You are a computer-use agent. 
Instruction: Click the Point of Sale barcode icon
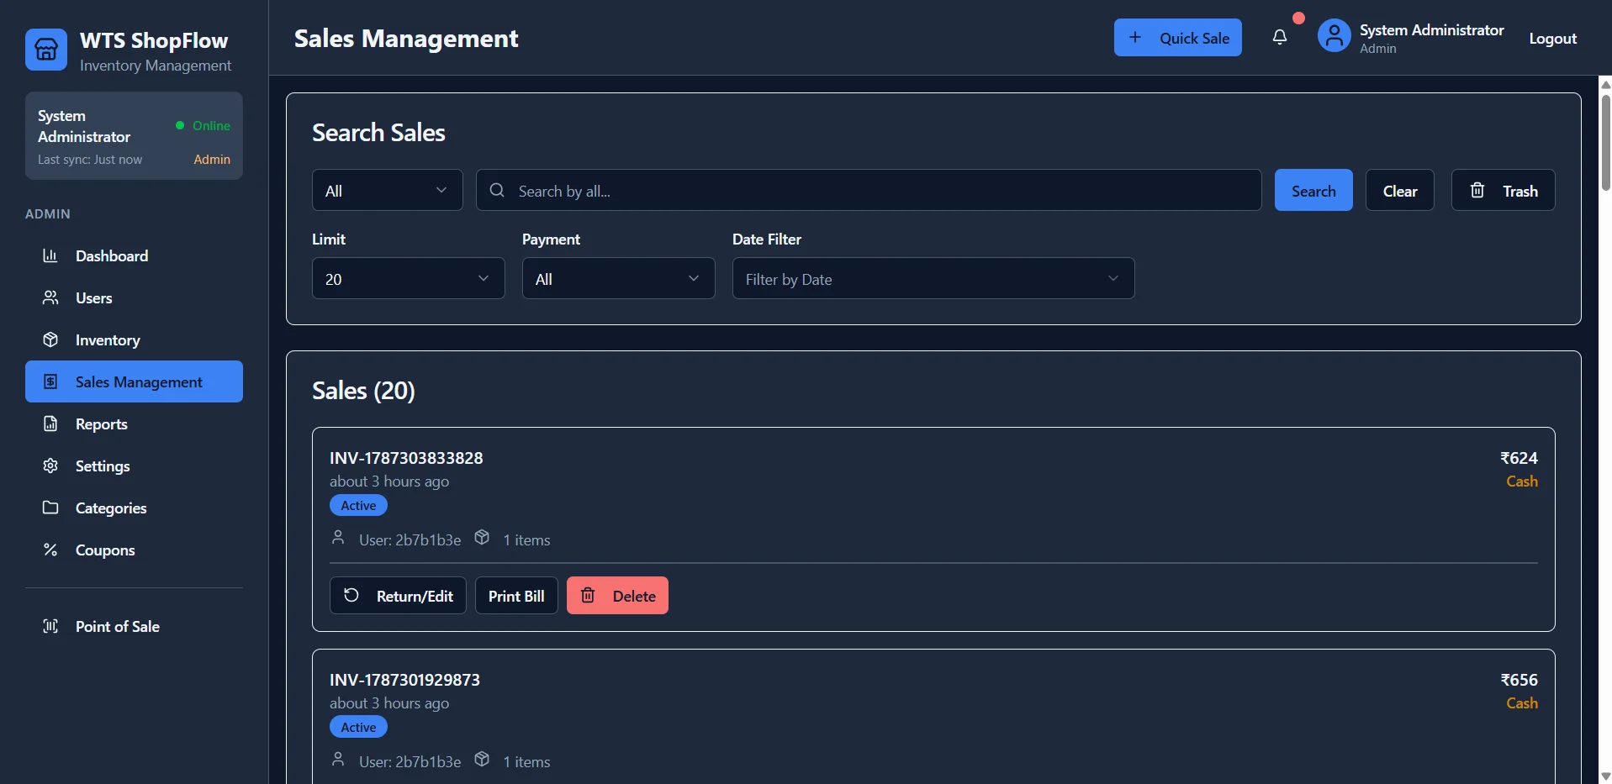pos(50,626)
